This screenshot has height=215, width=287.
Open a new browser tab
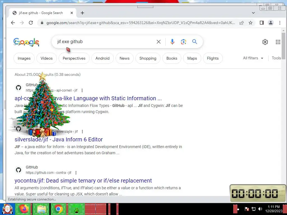82,13
